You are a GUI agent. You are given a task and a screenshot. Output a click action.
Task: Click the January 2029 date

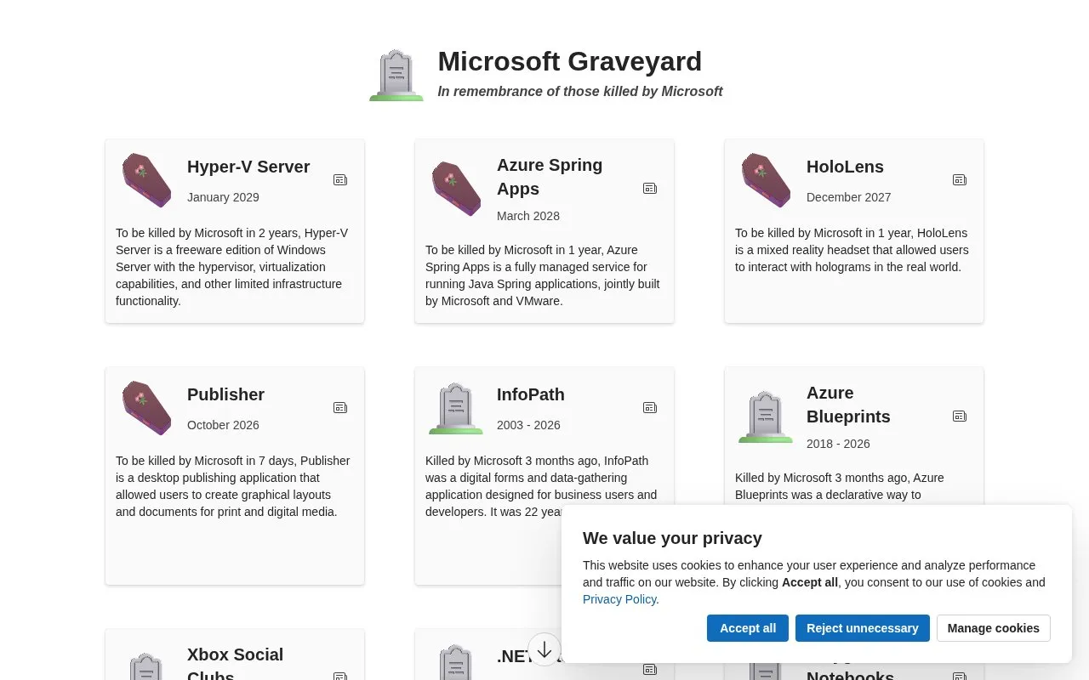point(223,197)
